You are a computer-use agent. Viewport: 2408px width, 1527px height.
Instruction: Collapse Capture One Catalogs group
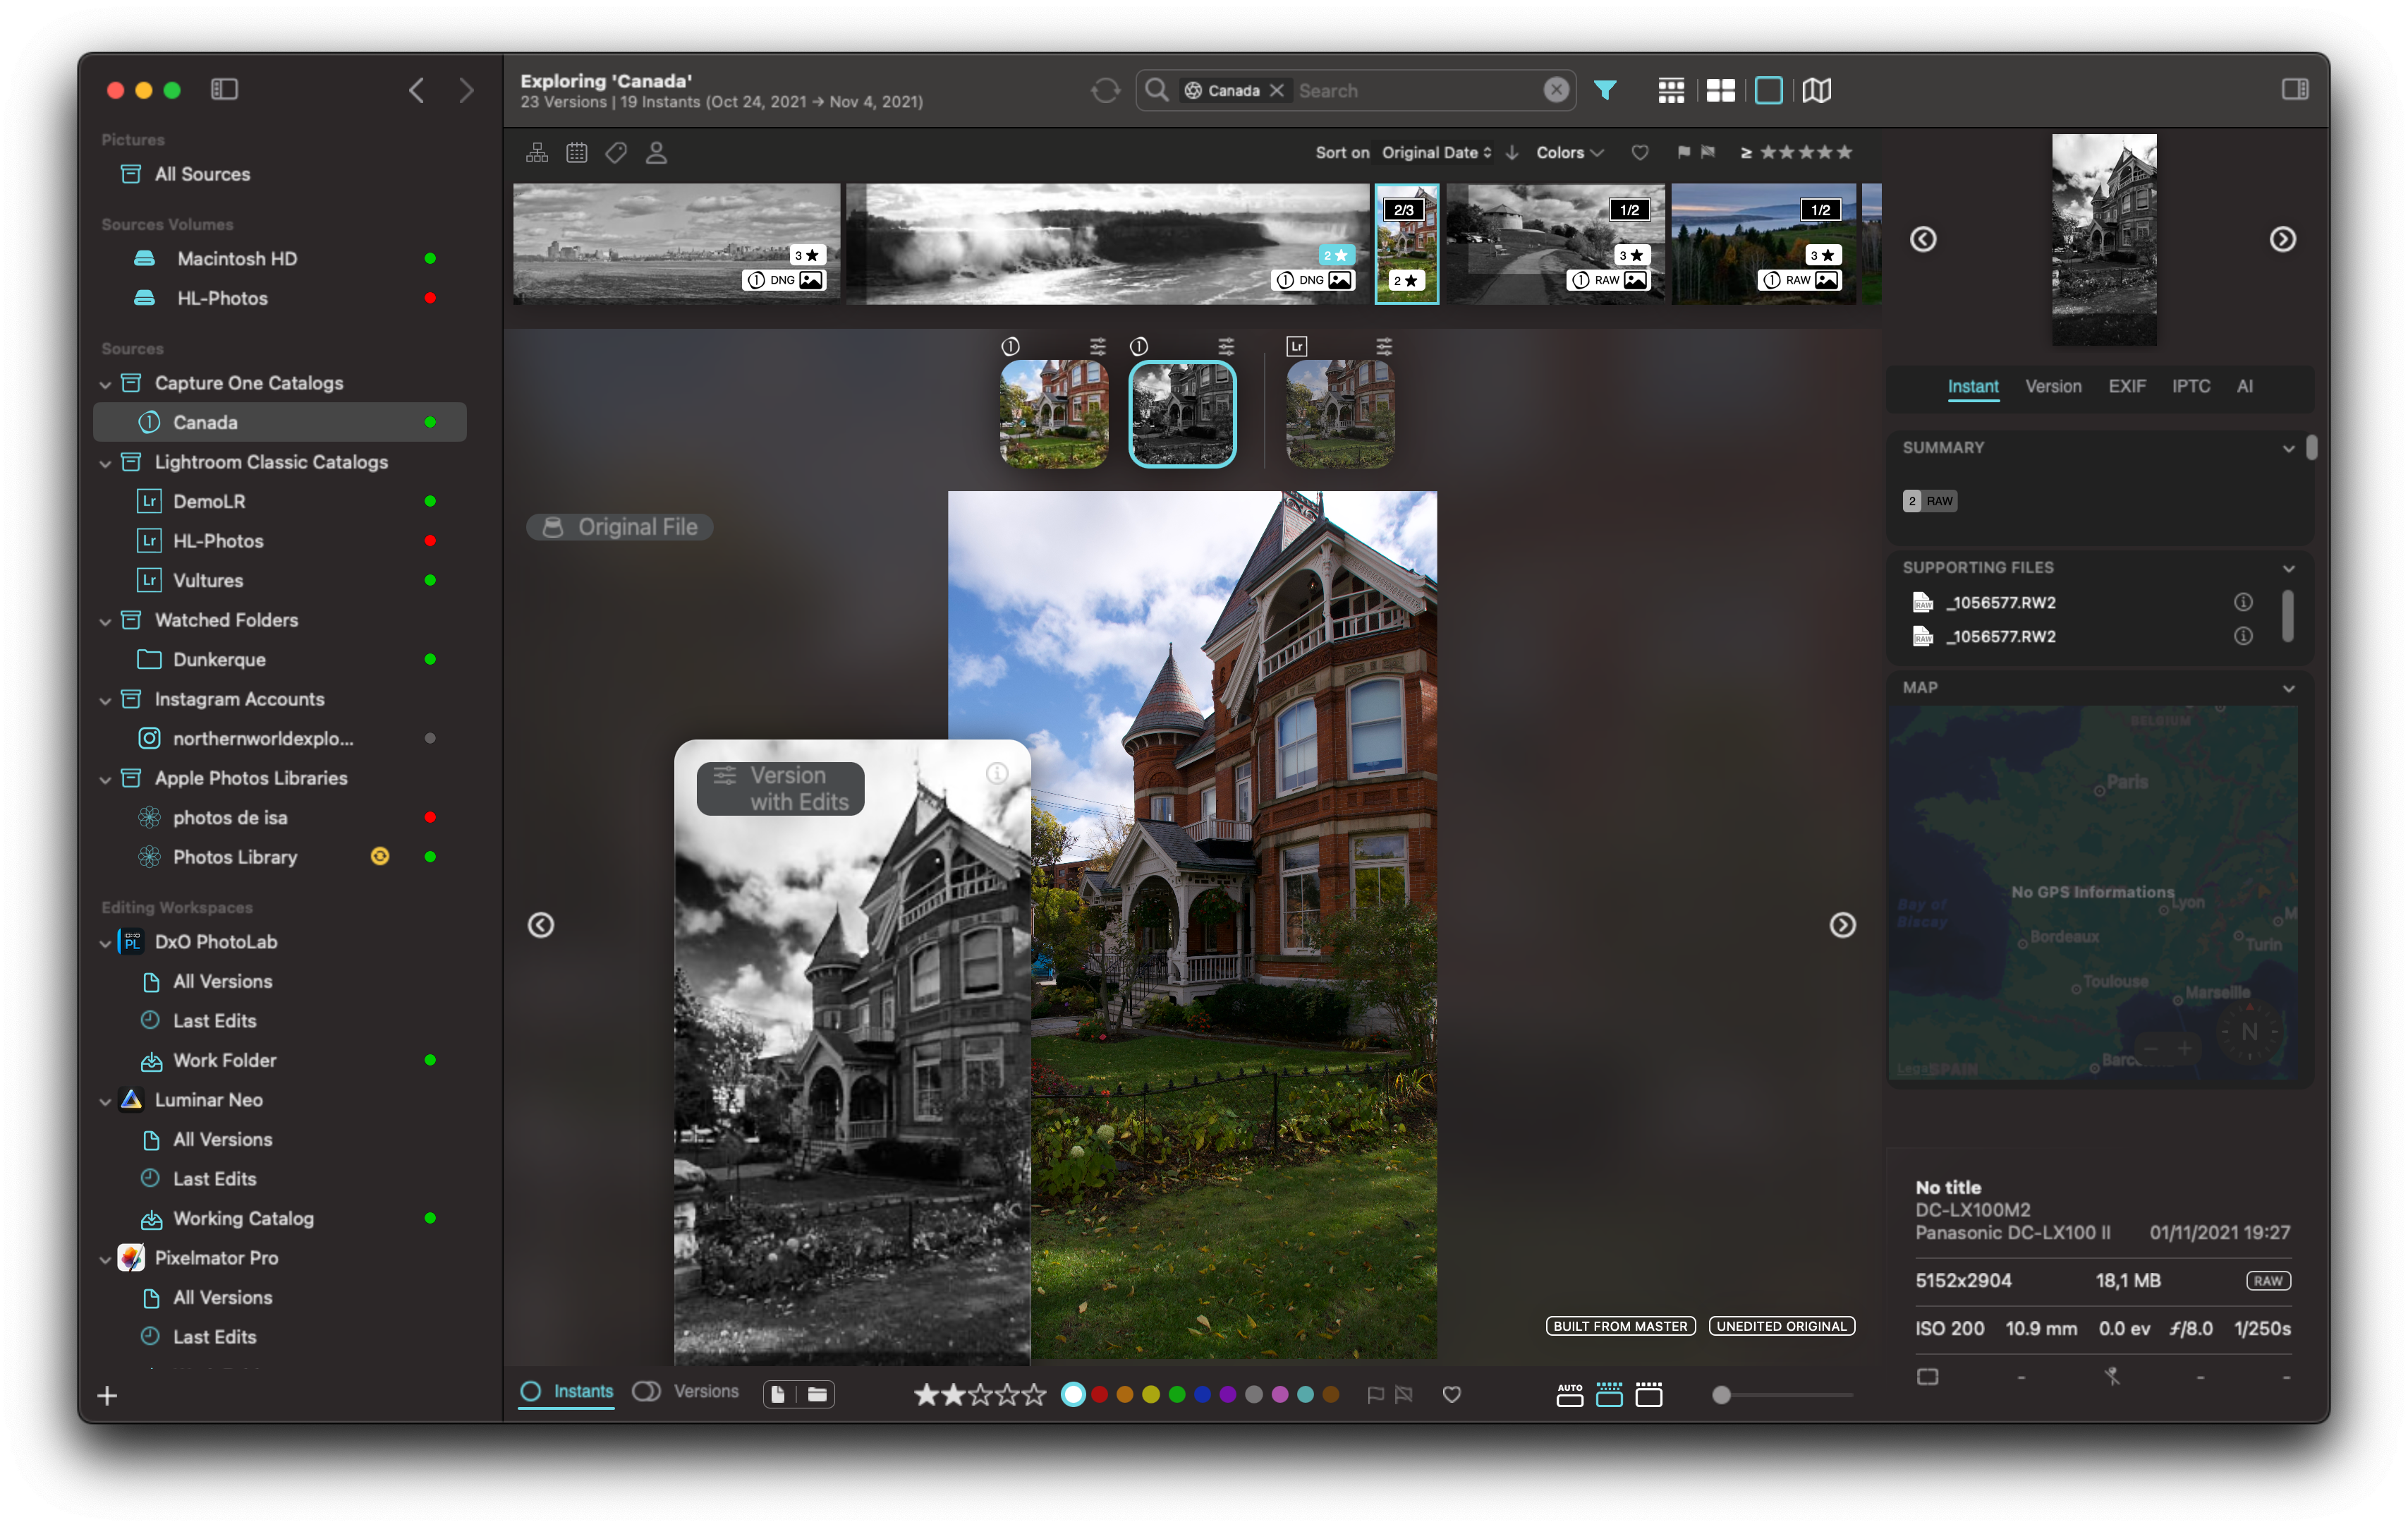[x=105, y=385]
